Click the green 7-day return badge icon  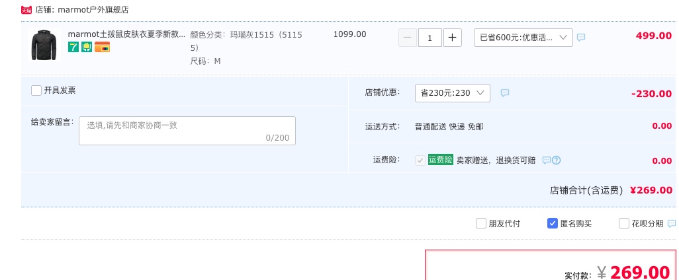coord(73,47)
